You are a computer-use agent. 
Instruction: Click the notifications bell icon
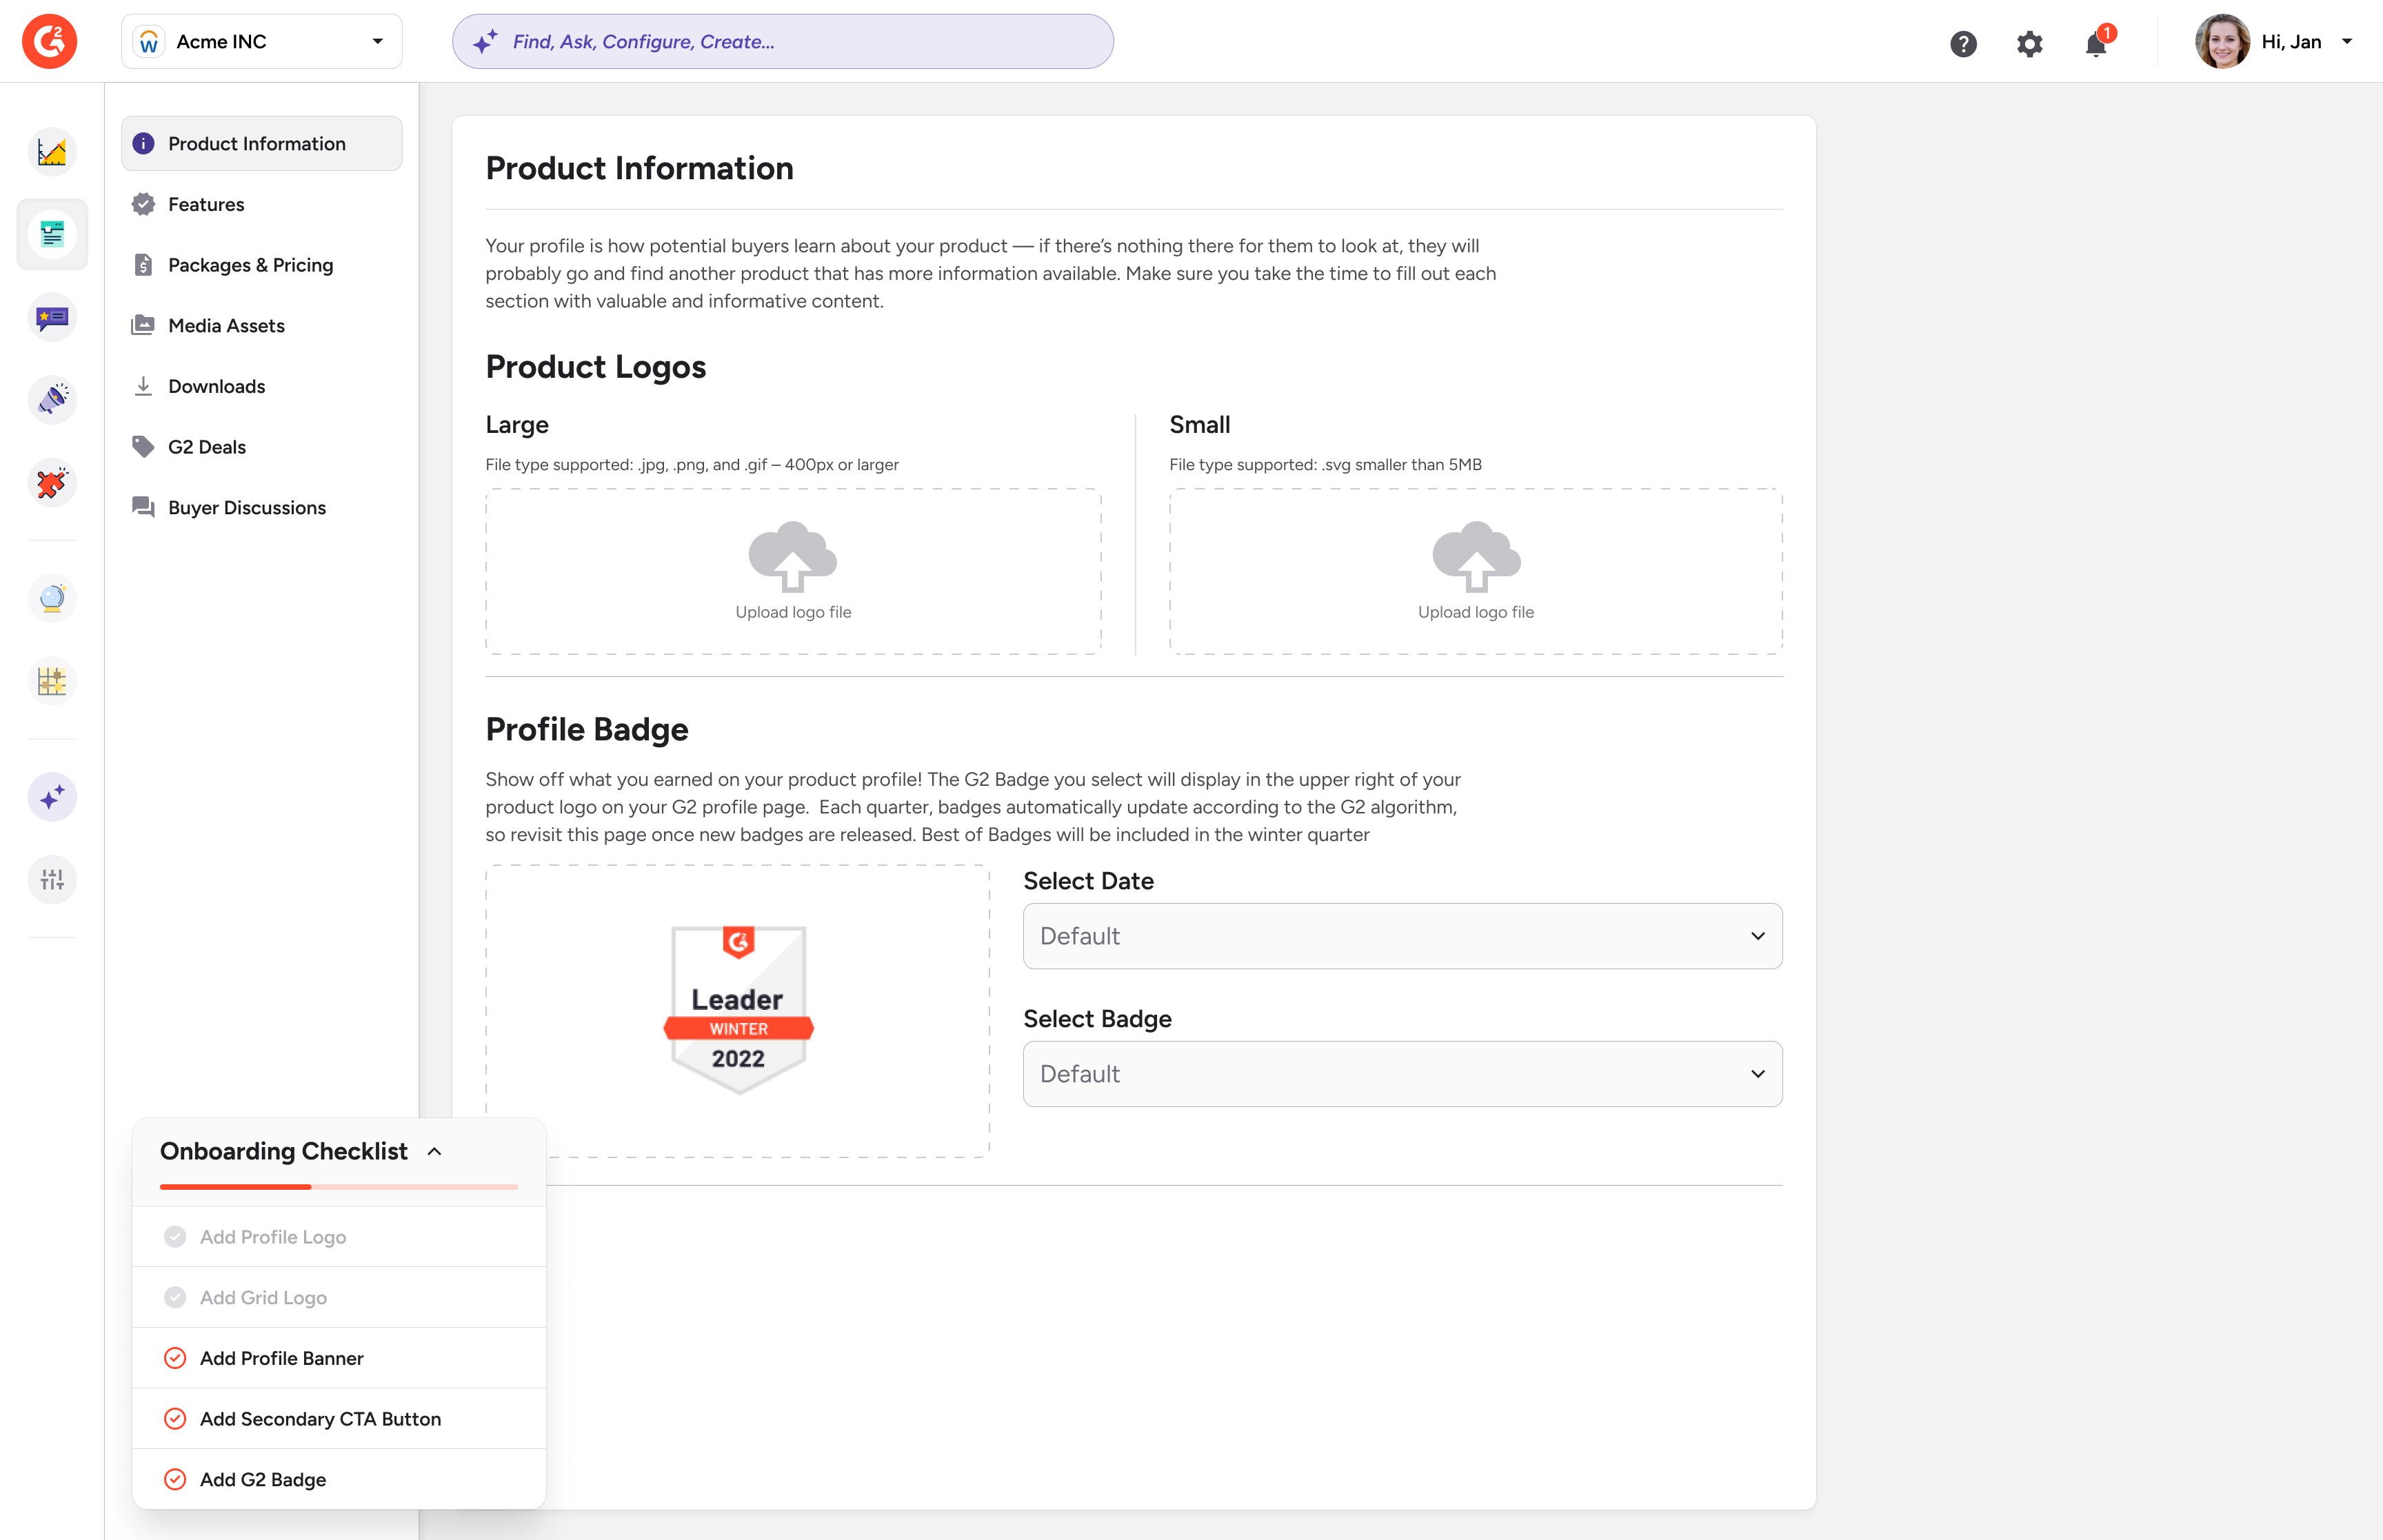tap(2096, 43)
